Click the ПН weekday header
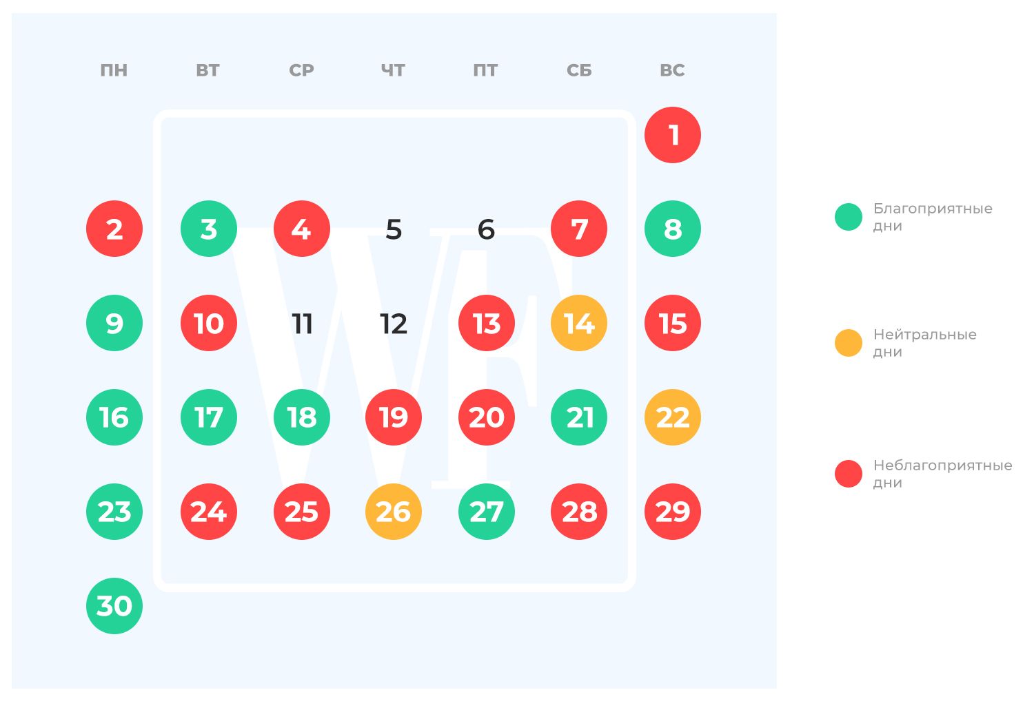This screenshot has width=1034, height=701. point(114,70)
